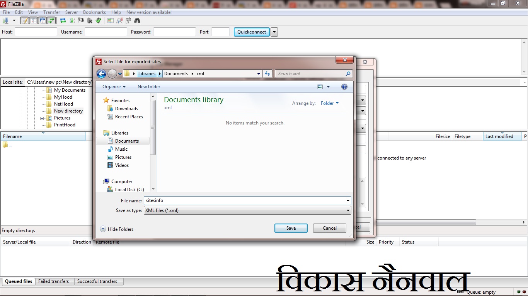Viewport: 528px width, 296px height.
Task: Click the Back arrow in save dialog
Action: tap(101, 74)
